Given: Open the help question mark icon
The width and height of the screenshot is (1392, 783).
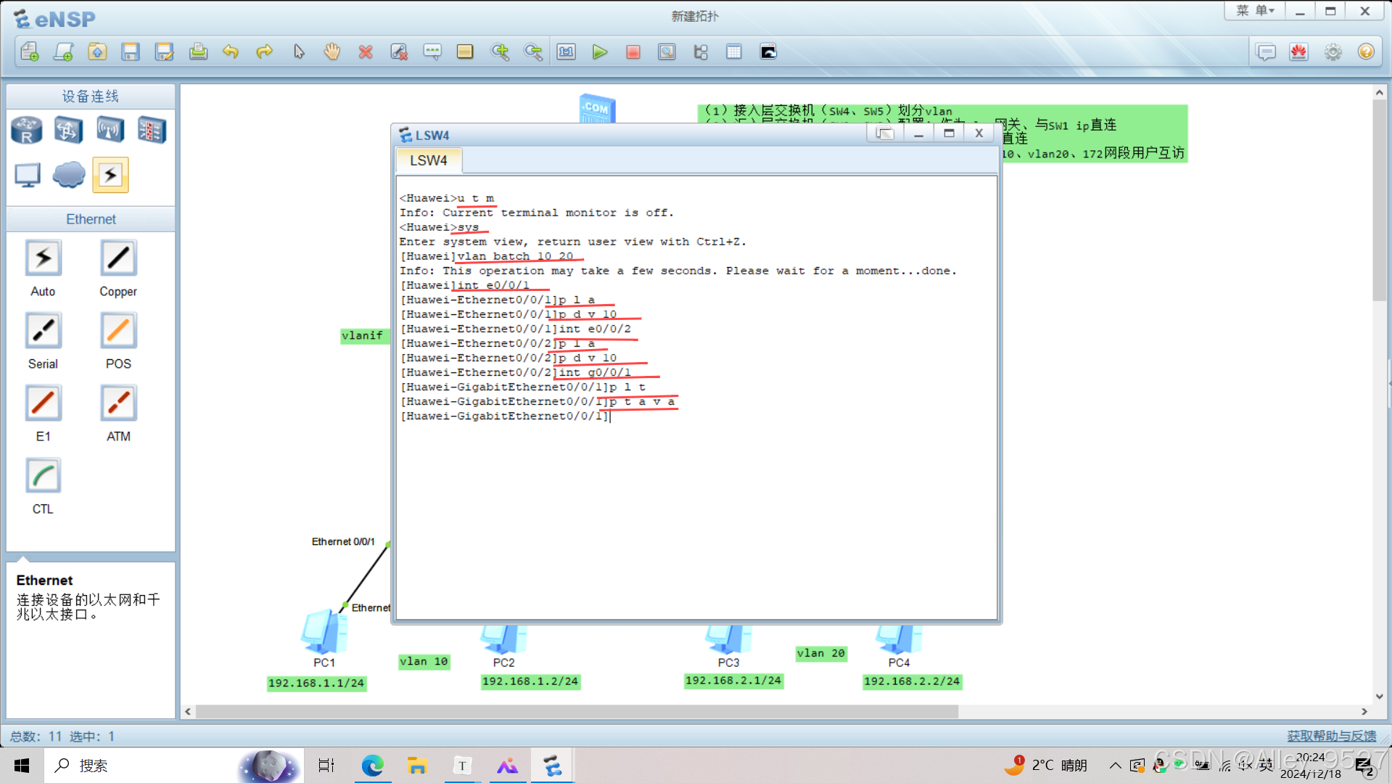Looking at the screenshot, I should [x=1366, y=52].
